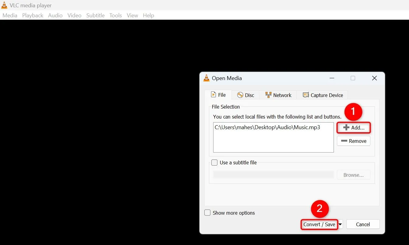The image size is (409, 245).
Task: Tick the Show more options checkbox
Action: (207, 213)
